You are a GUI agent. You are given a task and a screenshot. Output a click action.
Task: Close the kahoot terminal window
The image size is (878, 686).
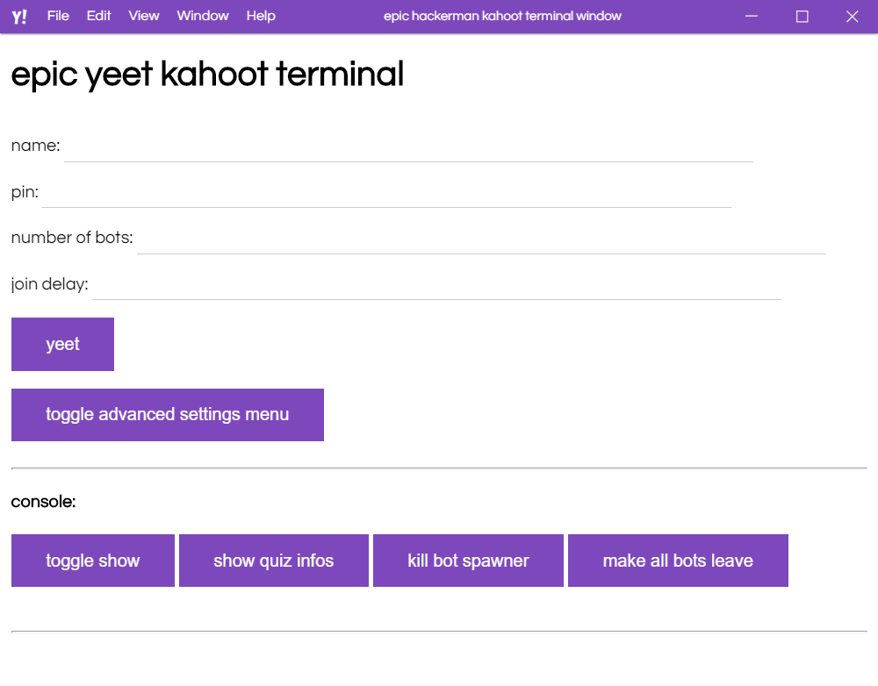coord(853,16)
